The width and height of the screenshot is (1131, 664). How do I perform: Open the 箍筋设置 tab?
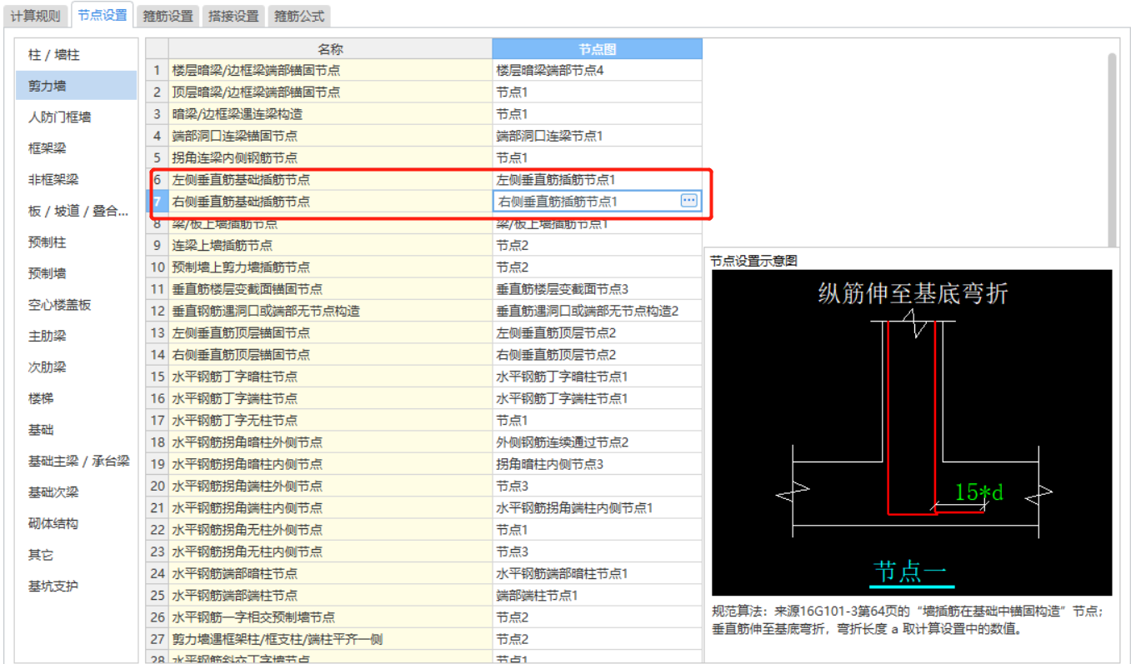point(168,16)
